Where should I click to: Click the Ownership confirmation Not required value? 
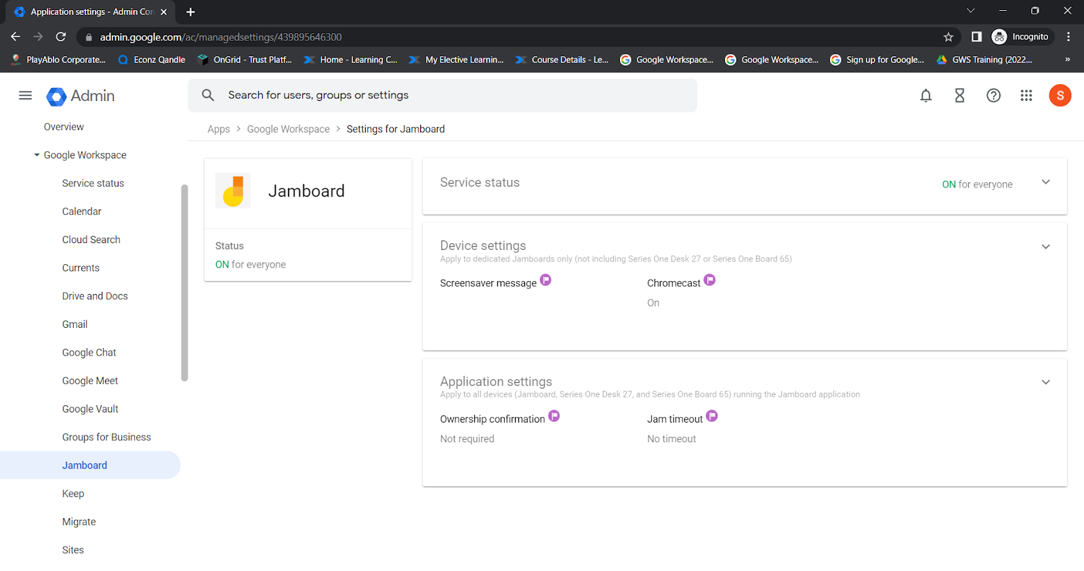click(x=467, y=439)
